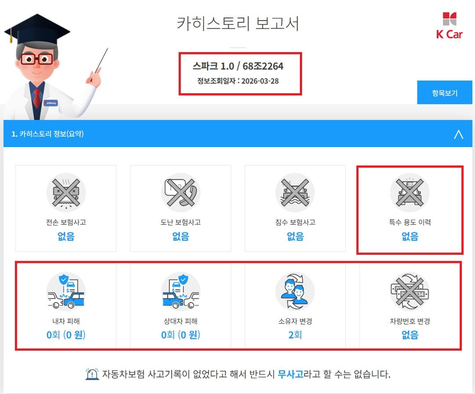Click the 차량번호 변경 plate icon
The height and width of the screenshot is (394, 475).
tap(409, 291)
